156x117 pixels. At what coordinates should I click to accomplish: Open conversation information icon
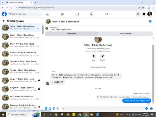click(x=150, y=21)
